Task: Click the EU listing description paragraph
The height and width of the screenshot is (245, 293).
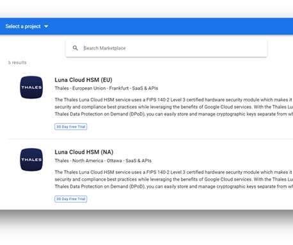Action: pos(174,107)
